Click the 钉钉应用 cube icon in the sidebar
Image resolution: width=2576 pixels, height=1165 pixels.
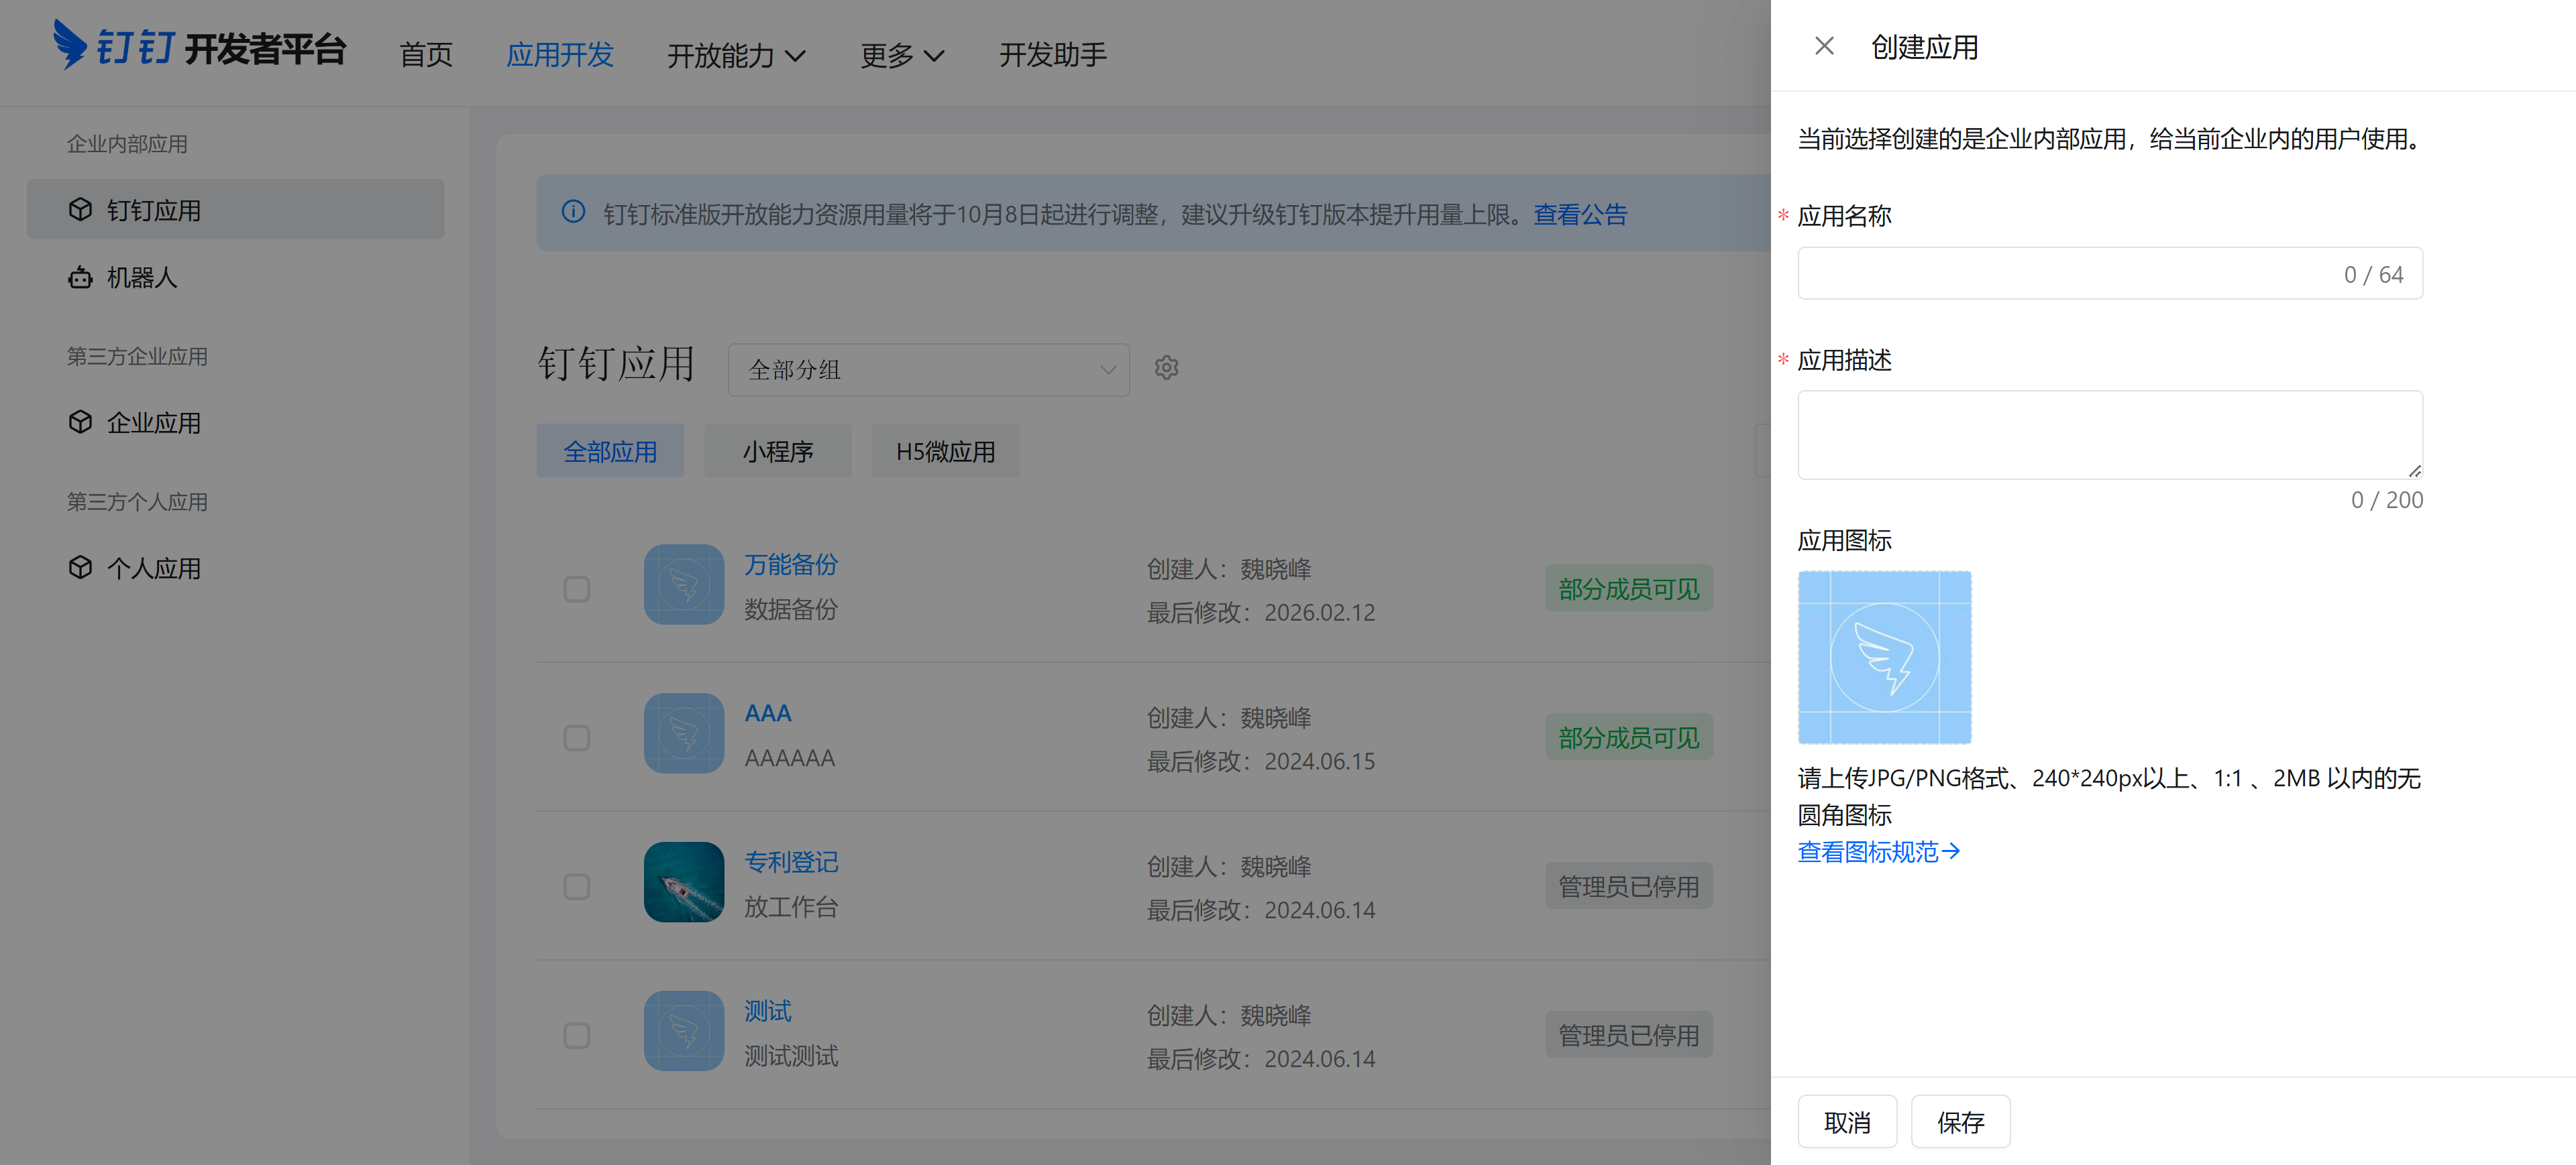point(80,210)
